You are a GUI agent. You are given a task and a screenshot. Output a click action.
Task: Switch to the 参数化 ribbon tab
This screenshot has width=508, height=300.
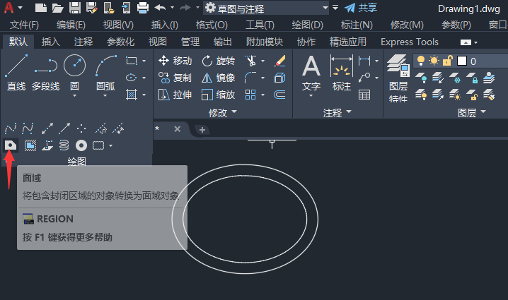pyautogui.click(x=120, y=42)
